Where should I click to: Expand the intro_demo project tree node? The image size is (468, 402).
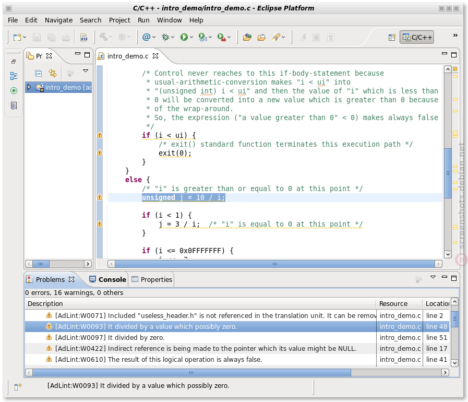click(x=29, y=87)
